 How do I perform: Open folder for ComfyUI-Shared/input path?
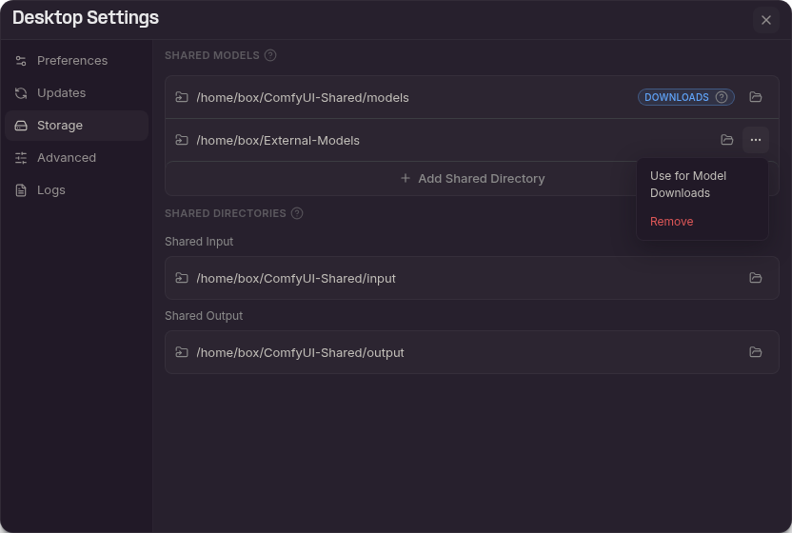(755, 278)
